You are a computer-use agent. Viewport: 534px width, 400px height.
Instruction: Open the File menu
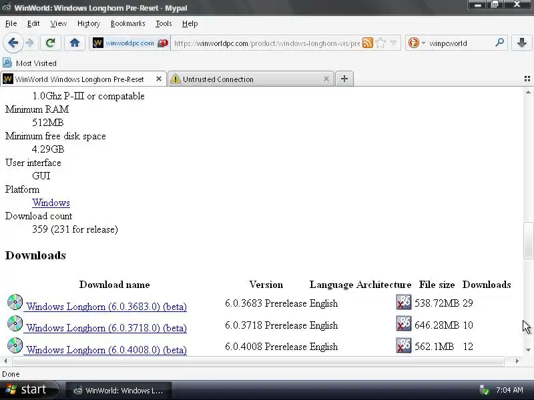click(x=11, y=23)
